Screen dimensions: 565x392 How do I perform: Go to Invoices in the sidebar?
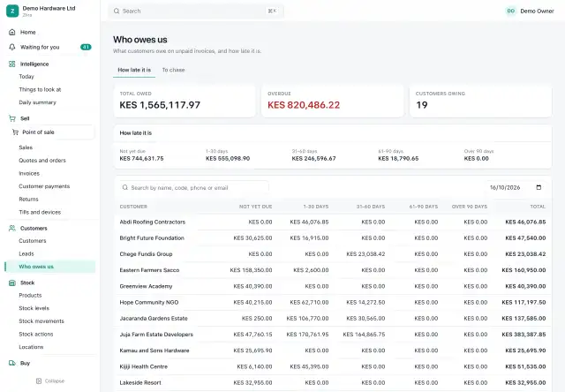coord(29,173)
